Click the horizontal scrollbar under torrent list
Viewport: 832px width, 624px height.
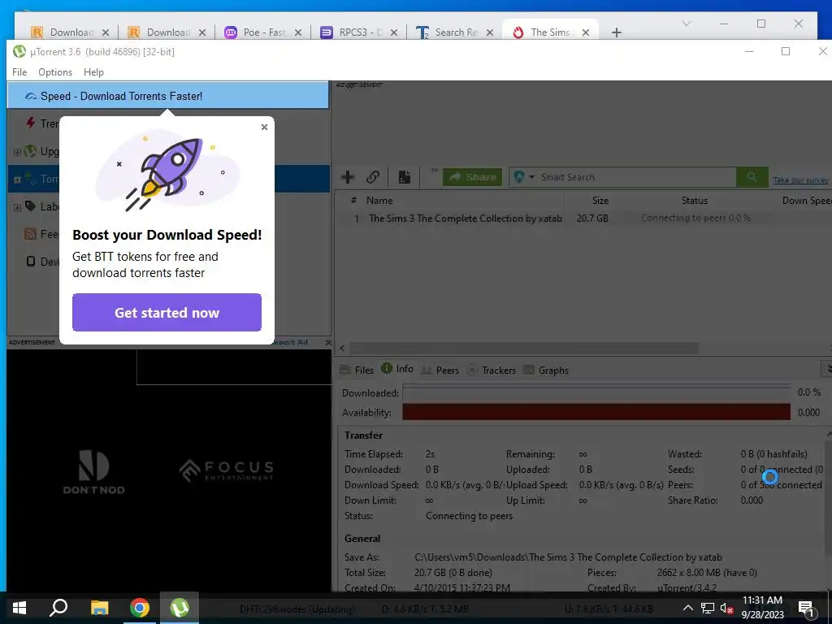point(523,348)
